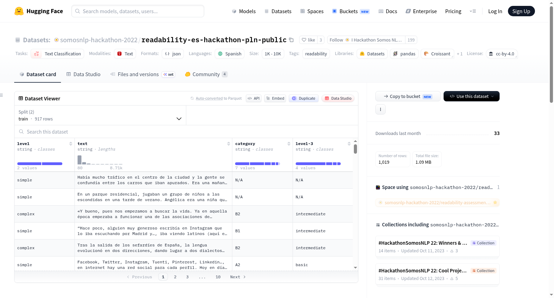Viewport: 554px width, 298px height.
Task: Duplicate the dataset
Action: [x=303, y=98]
